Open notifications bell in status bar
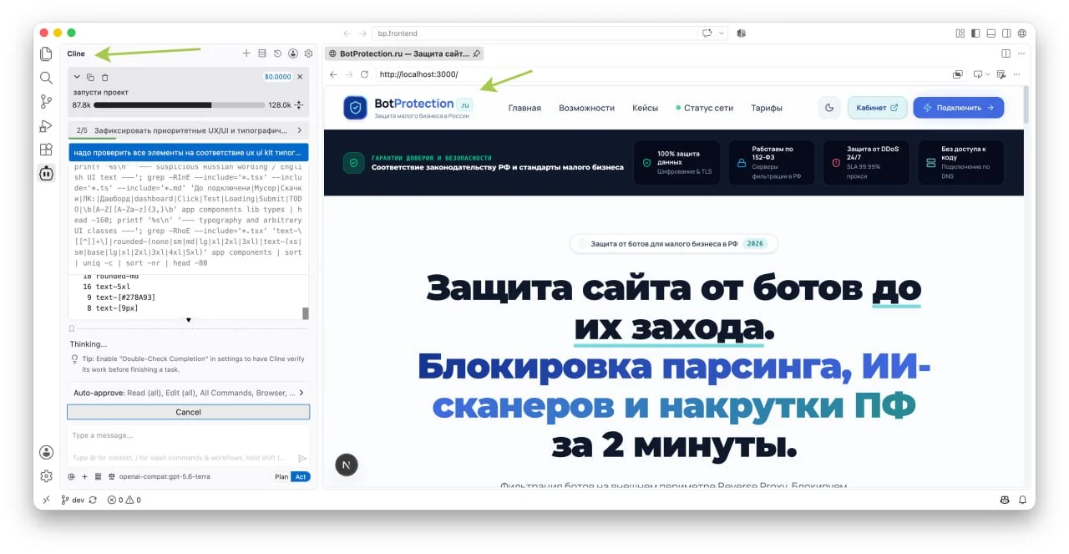The height and width of the screenshot is (554, 1069). [1021, 500]
